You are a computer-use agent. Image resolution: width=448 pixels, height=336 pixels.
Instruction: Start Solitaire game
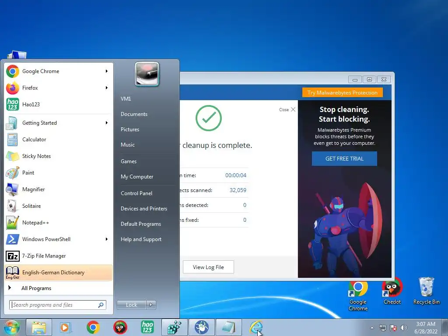click(x=59, y=206)
